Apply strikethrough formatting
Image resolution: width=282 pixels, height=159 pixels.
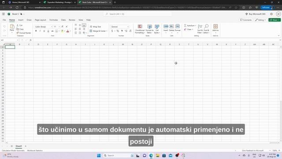tap(52, 31)
